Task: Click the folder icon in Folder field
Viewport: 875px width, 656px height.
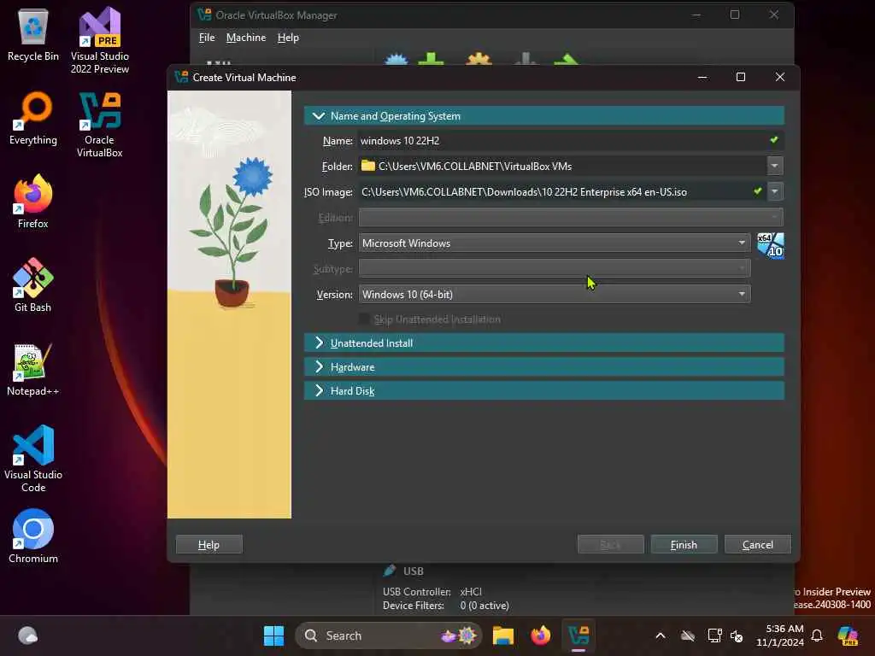Action: [x=367, y=166]
